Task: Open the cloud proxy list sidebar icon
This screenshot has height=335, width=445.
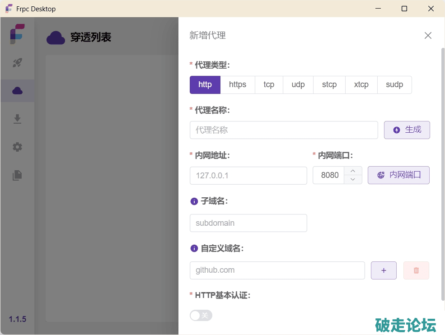Action: 17,91
